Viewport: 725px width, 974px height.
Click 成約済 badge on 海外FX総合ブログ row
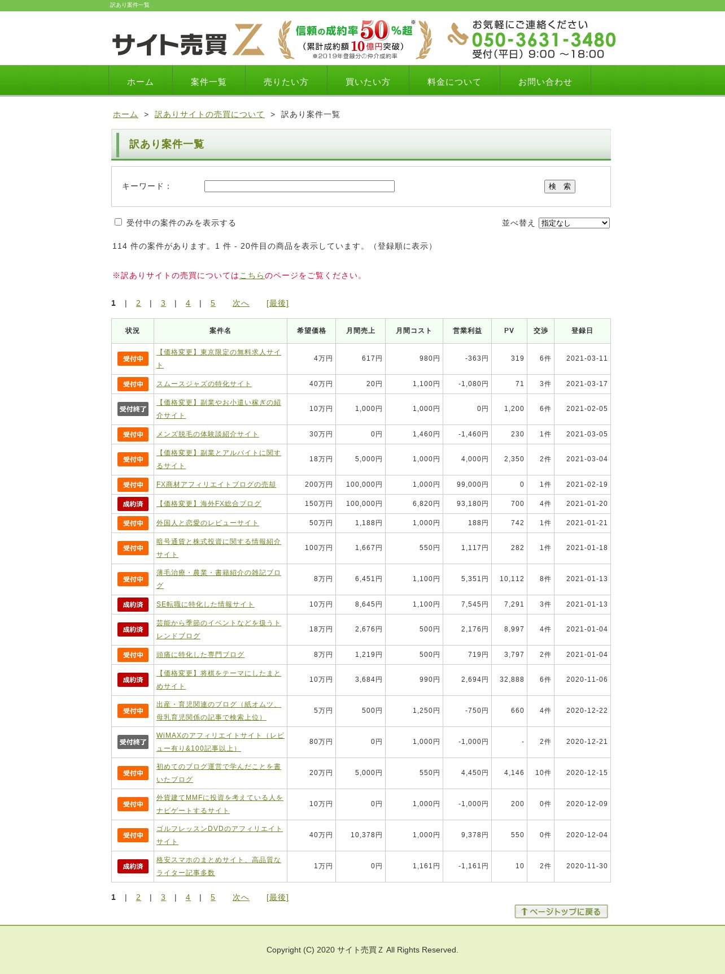tap(133, 504)
